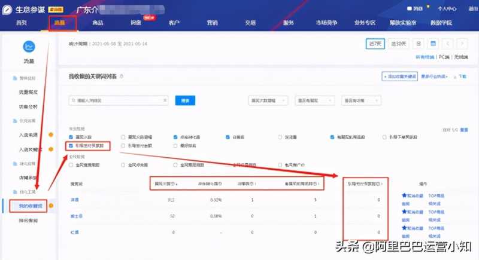Switch terminal filter to PC端
The image size is (479, 260).
tap(444, 57)
